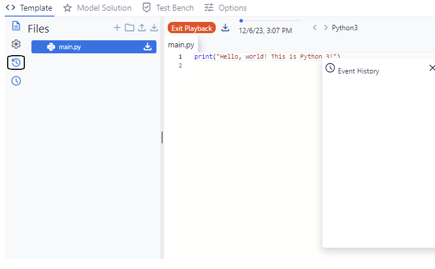
Task: Close the Event History panel
Action: click(431, 68)
